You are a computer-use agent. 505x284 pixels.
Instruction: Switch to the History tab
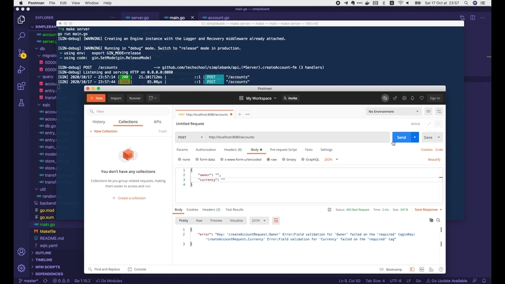[x=98, y=122]
